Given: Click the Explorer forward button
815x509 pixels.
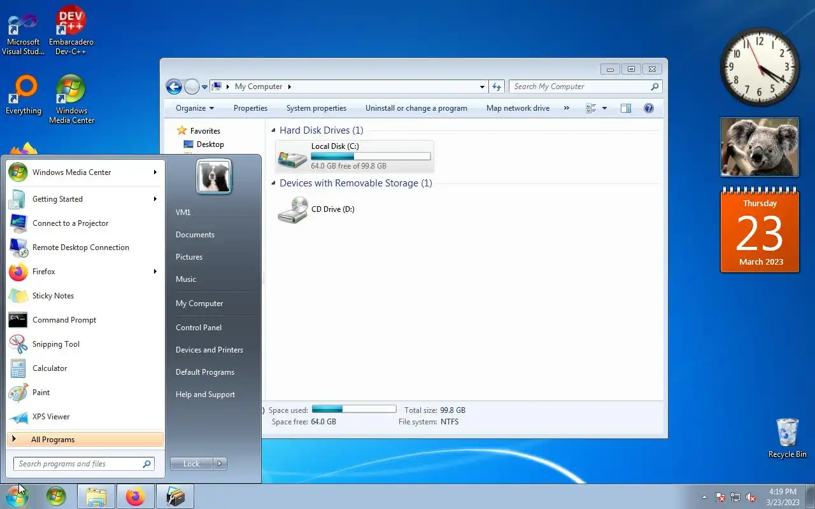Looking at the screenshot, I should [x=192, y=87].
